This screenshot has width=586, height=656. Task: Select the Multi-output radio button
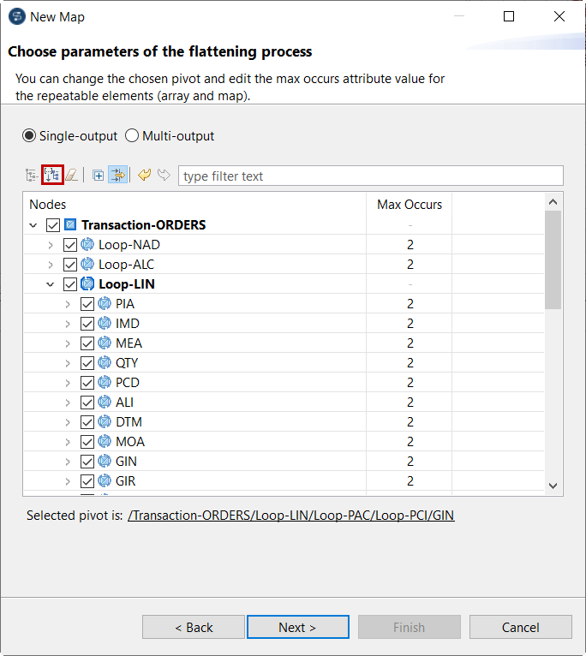132,136
